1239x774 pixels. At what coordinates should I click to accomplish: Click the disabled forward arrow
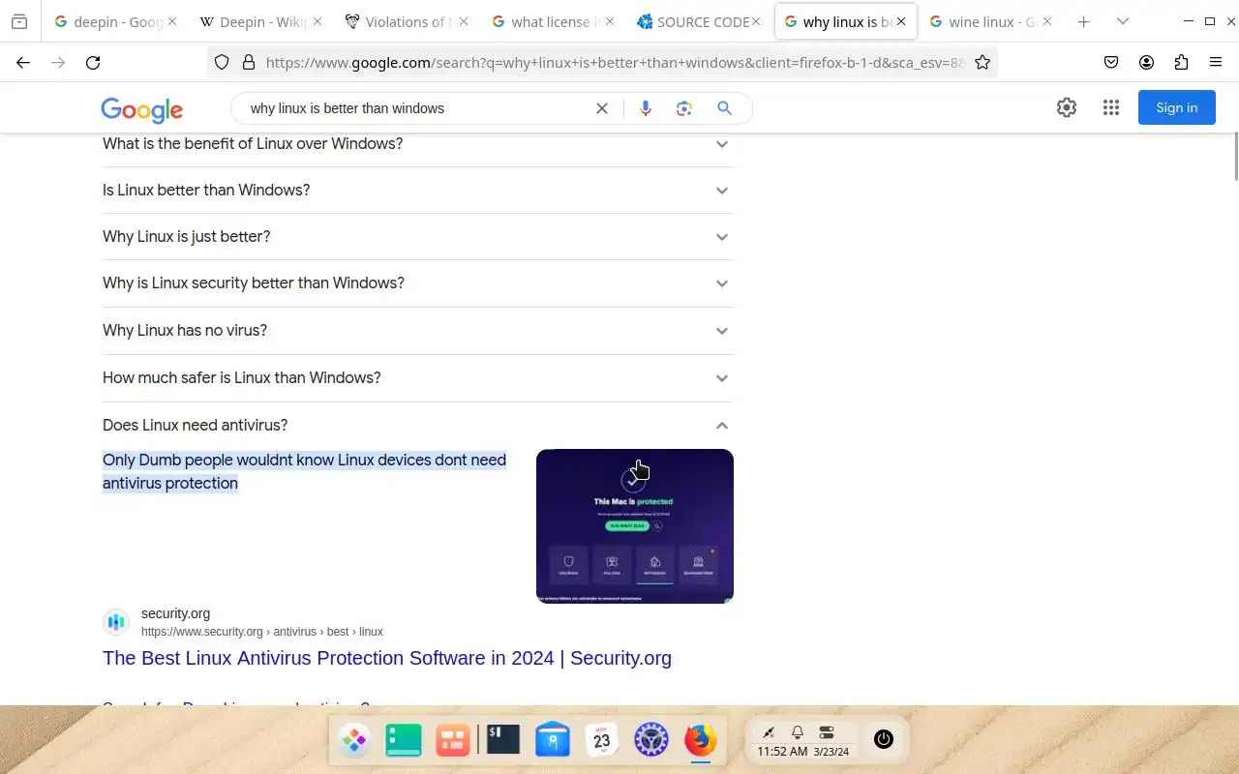pyautogui.click(x=58, y=62)
